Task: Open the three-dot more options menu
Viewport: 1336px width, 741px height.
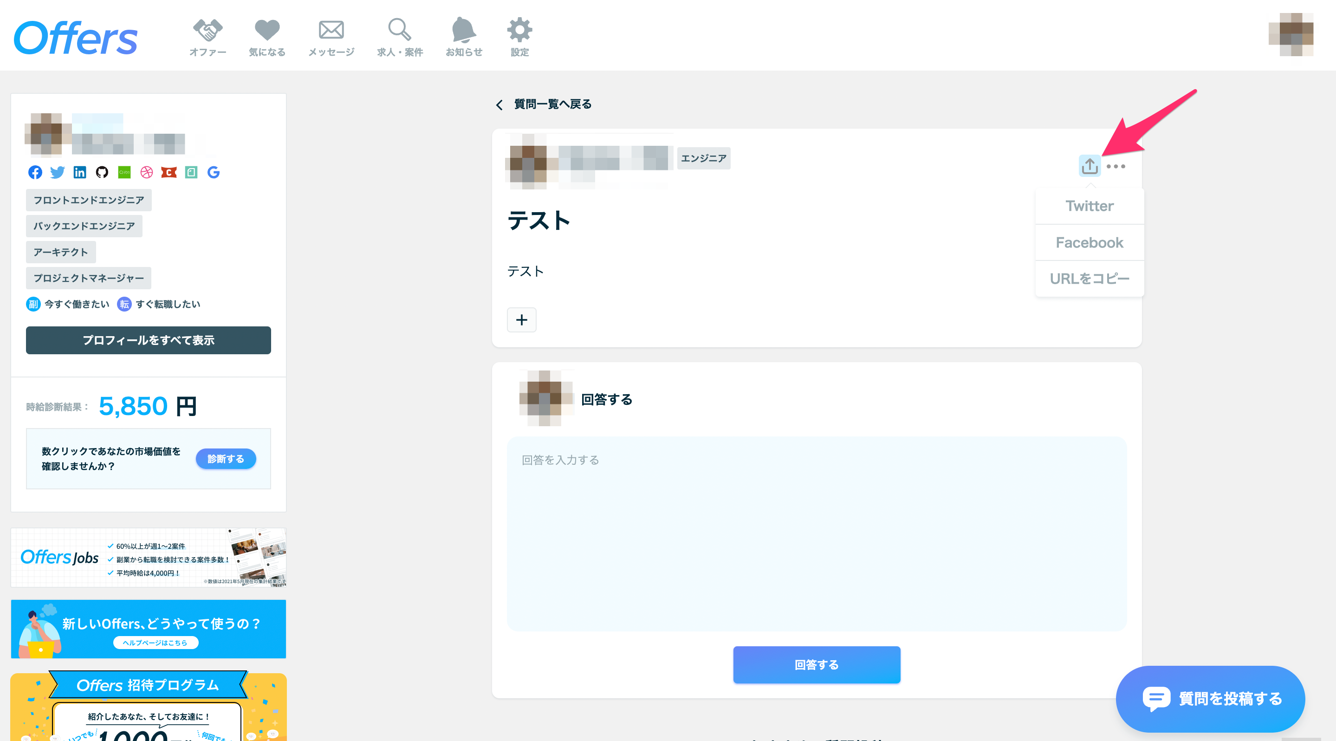Action: pyautogui.click(x=1115, y=167)
